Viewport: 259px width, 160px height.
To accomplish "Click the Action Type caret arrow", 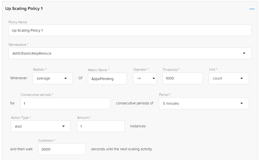I will pyautogui.click(x=63, y=126).
